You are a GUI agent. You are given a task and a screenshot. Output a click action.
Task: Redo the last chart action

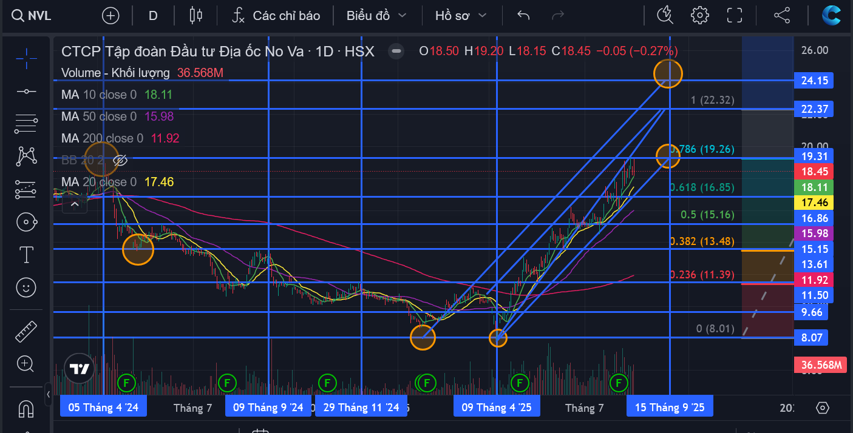559,16
